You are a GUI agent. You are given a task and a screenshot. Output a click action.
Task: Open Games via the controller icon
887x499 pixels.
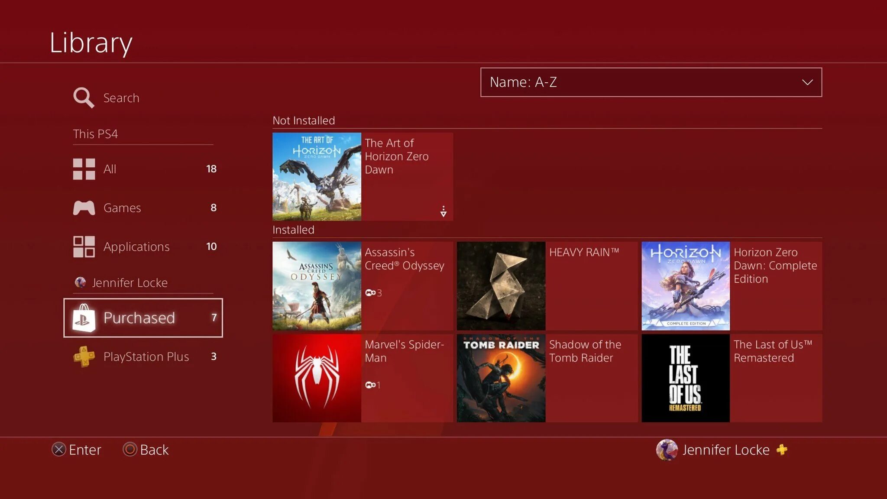84,208
